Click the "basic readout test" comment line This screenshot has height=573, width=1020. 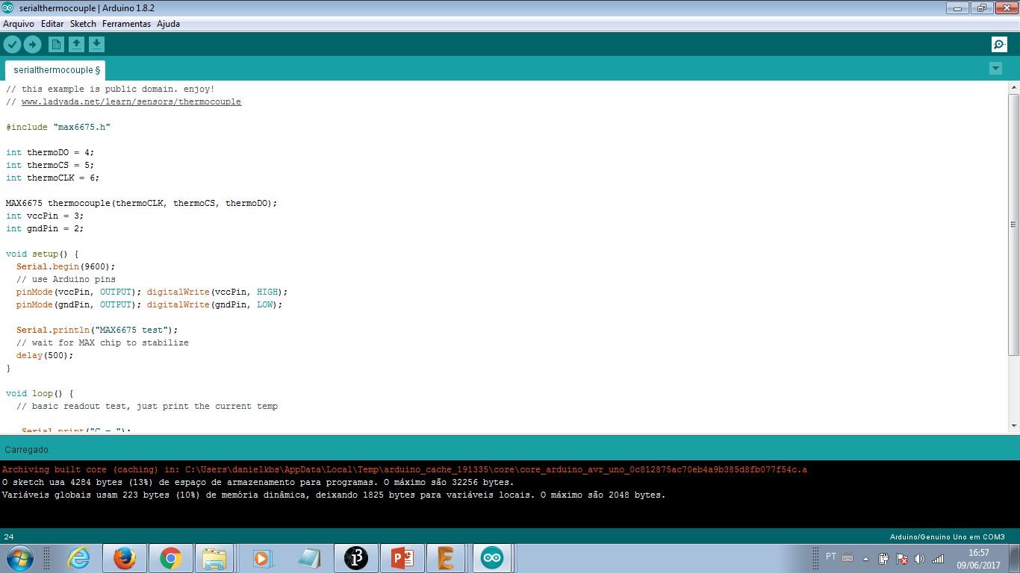(x=147, y=406)
